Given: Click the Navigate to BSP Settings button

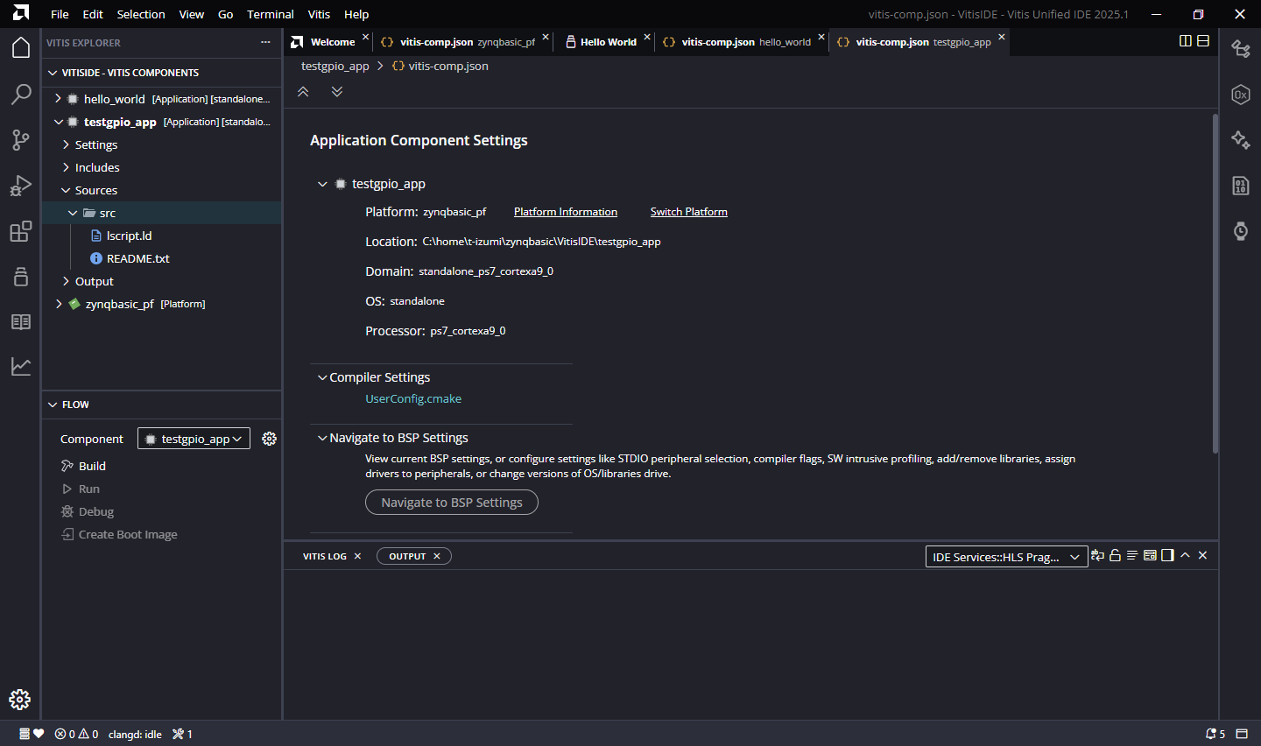Looking at the screenshot, I should click(x=451, y=503).
